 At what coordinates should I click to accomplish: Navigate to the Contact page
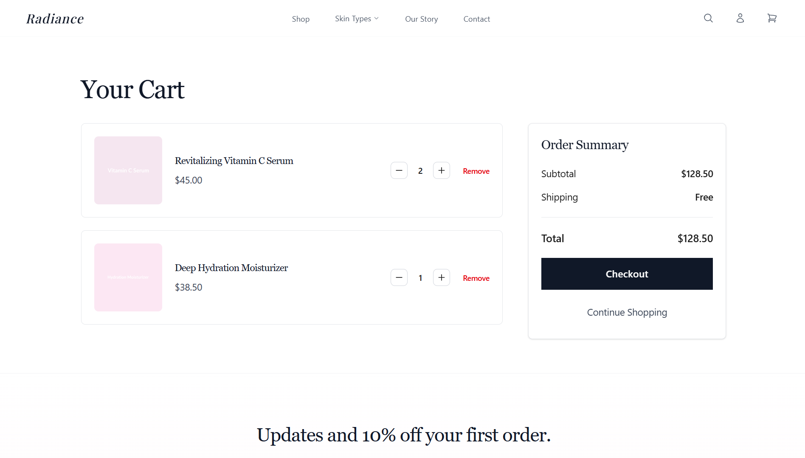pos(476,19)
